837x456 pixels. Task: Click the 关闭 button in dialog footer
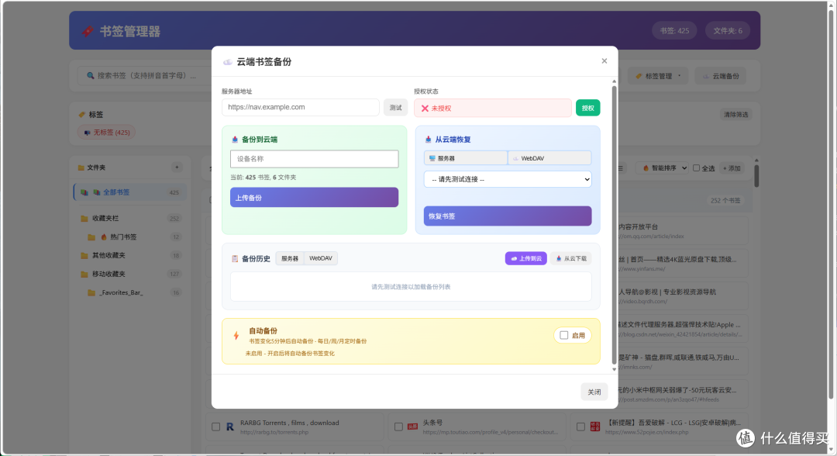594,392
